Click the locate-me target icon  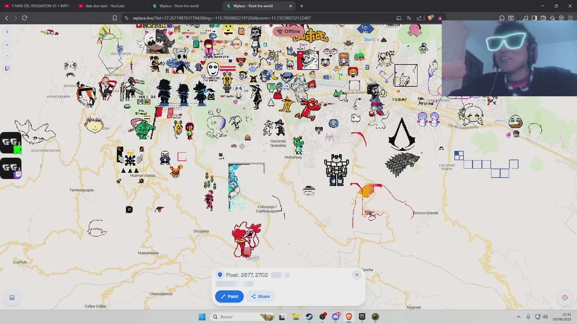coord(565,297)
